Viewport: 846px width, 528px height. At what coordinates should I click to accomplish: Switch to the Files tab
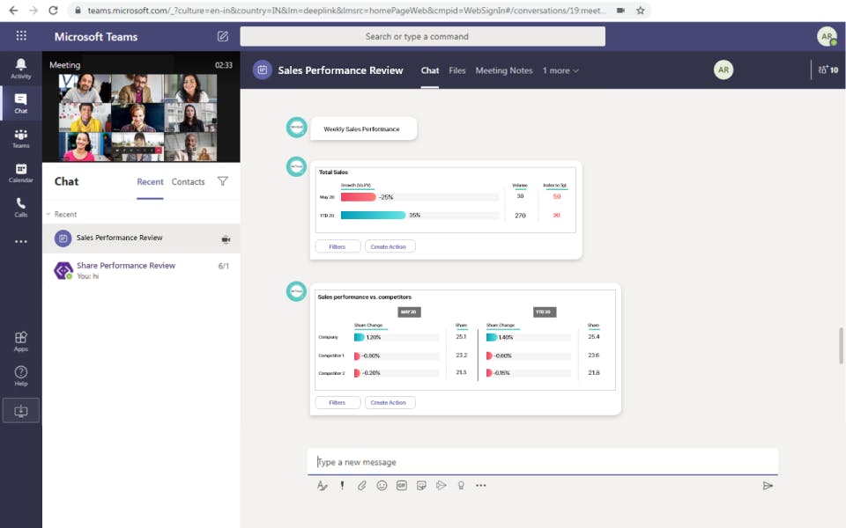(x=457, y=70)
